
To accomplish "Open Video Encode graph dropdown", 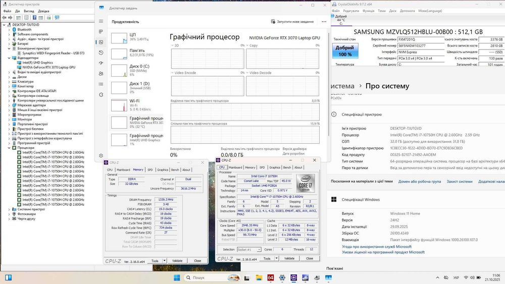I will [x=172, y=73].
